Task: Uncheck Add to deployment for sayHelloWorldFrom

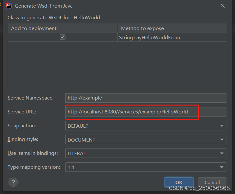Action: [63, 37]
